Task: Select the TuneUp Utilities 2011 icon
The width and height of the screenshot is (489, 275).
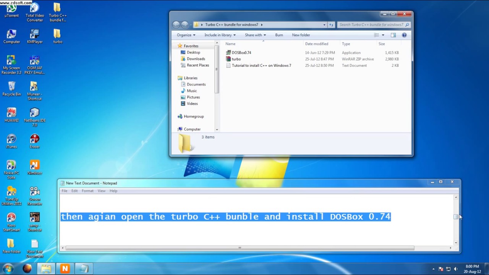Action: coord(11,196)
